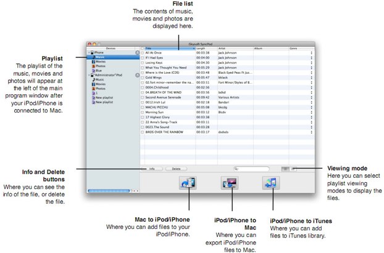Click the Devices panel header
Screen dimensions: 384x253
[111, 49]
